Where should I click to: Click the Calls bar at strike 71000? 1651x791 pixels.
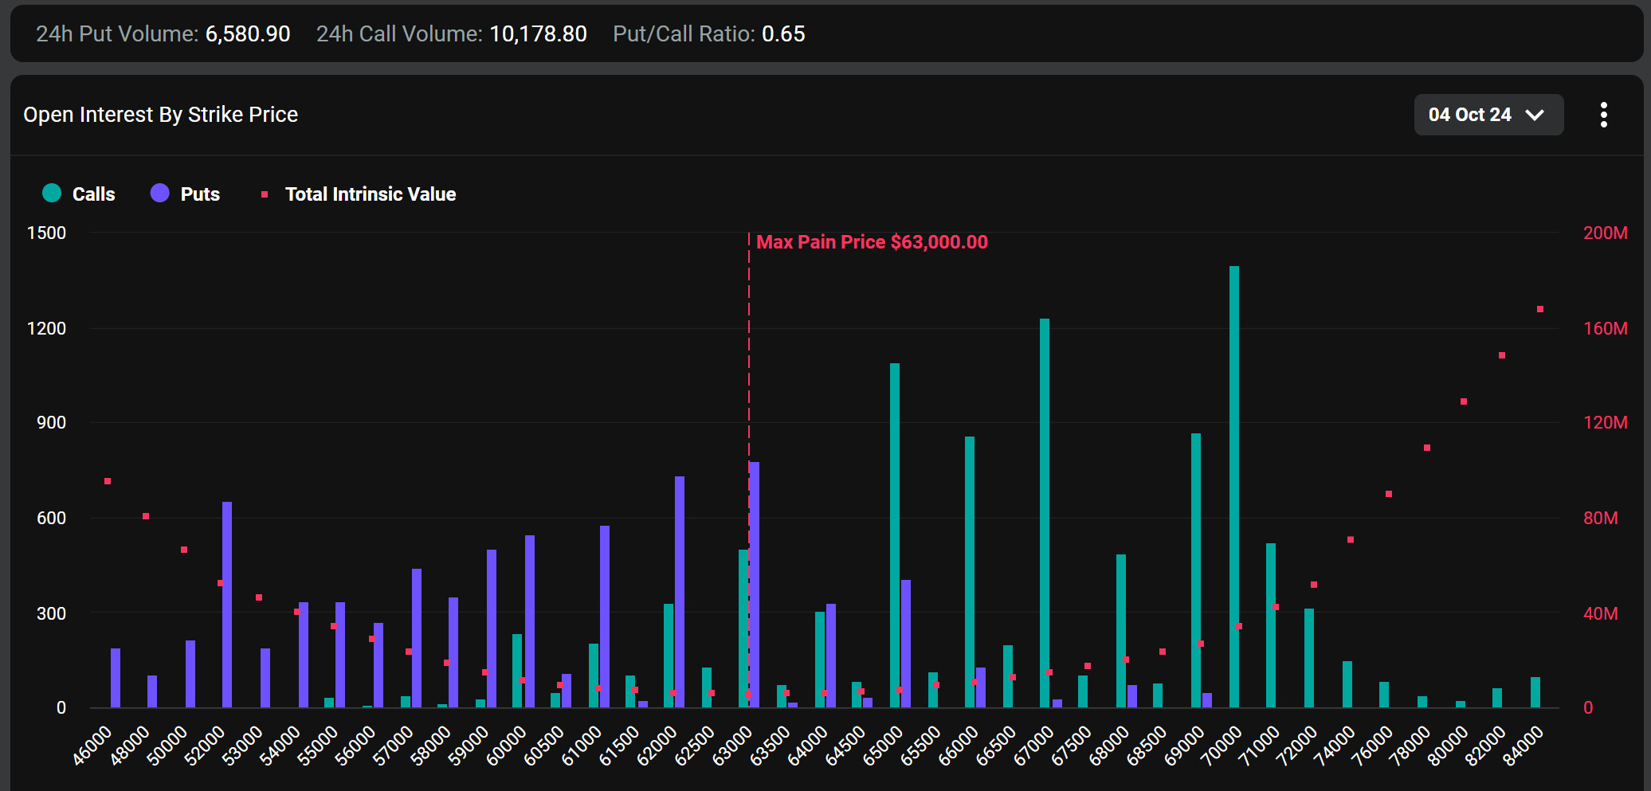[1271, 625]
